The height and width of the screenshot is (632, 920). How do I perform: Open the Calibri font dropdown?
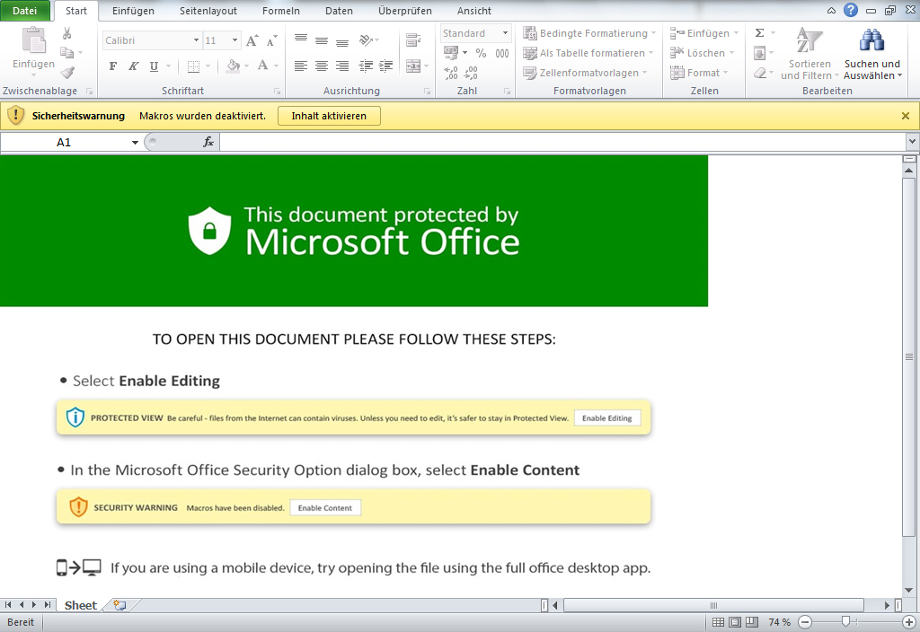pyautogui.click(x=151, y=39)
